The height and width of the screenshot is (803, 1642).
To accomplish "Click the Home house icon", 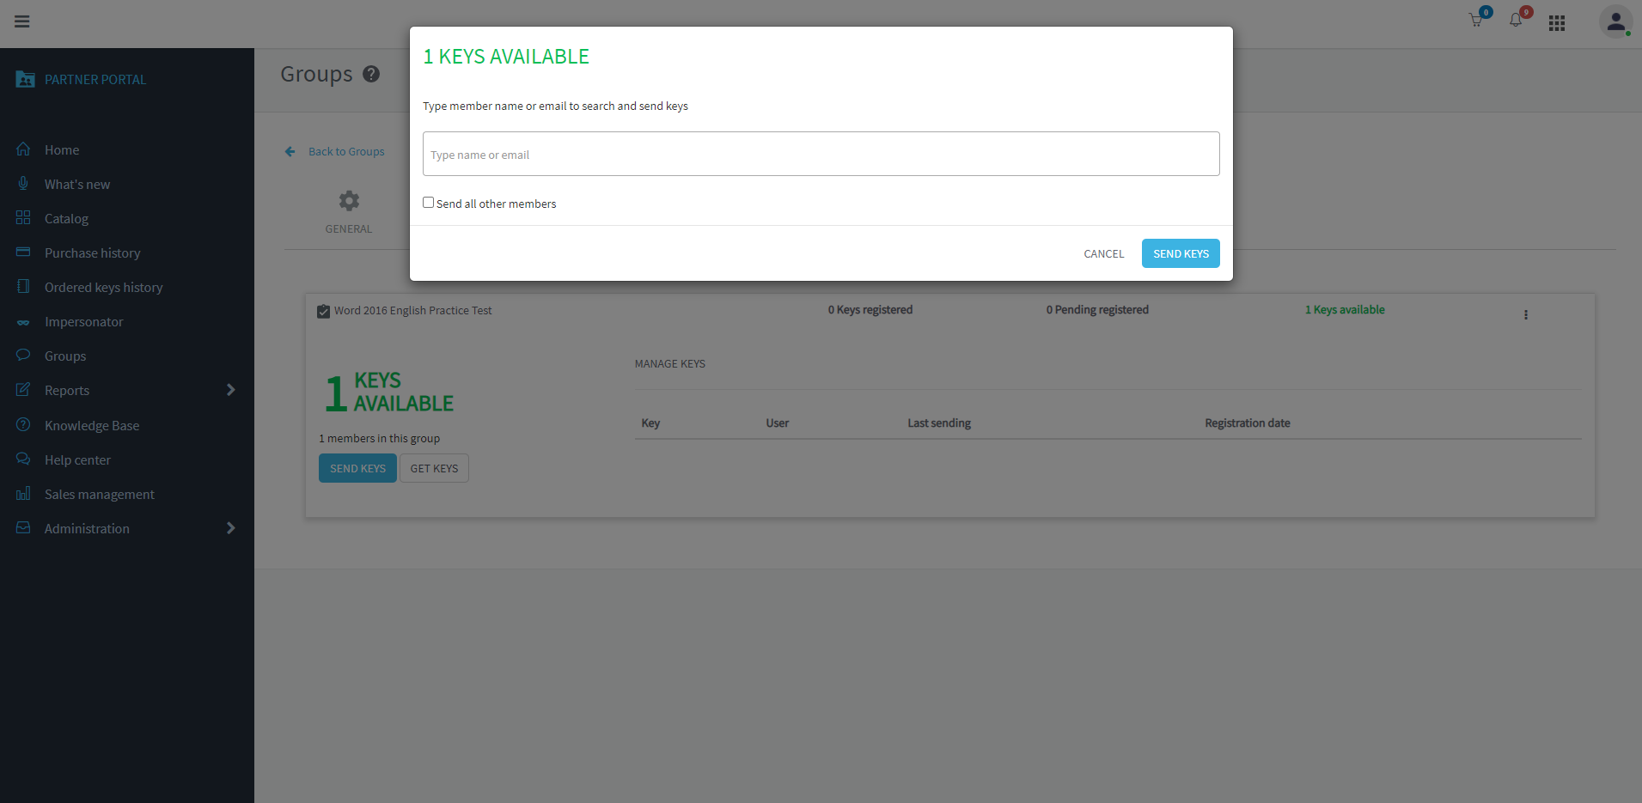I will click(x=23, y=149).
